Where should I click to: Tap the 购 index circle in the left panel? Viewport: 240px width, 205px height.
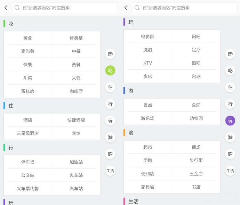110,154
